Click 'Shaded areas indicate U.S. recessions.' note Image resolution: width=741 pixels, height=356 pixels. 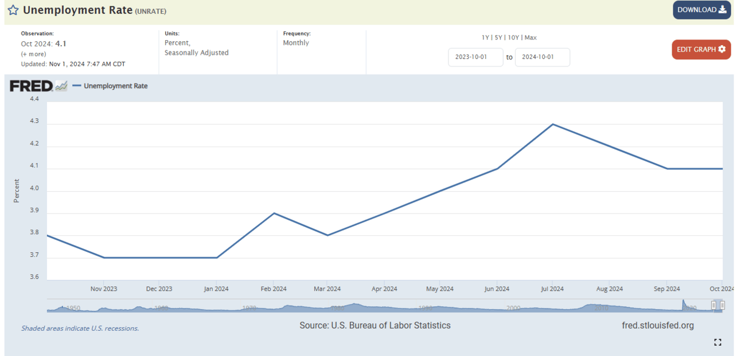[x=80, y=329]
